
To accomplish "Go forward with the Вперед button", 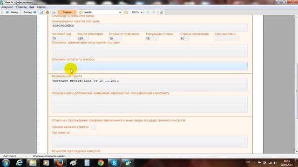I will (x=30, y=13).
